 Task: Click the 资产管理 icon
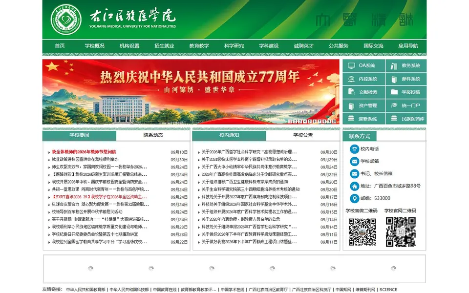click(x=351, y=105)
